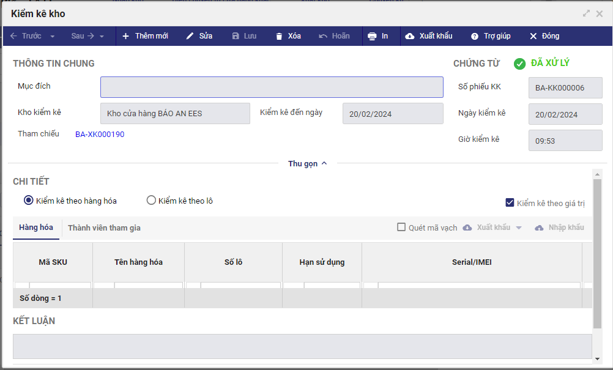
Task: Click the Tên hàng hóa column header
Action: pyautogui.click(x=138, y=262)
